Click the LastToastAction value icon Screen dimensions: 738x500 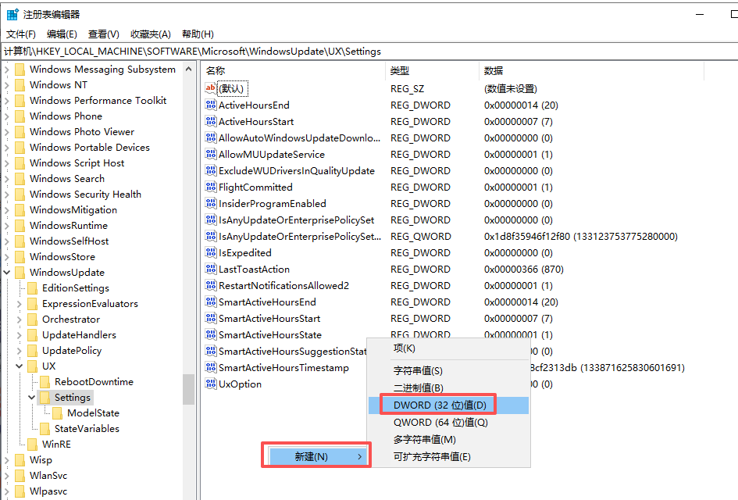[x=210, y=270]
